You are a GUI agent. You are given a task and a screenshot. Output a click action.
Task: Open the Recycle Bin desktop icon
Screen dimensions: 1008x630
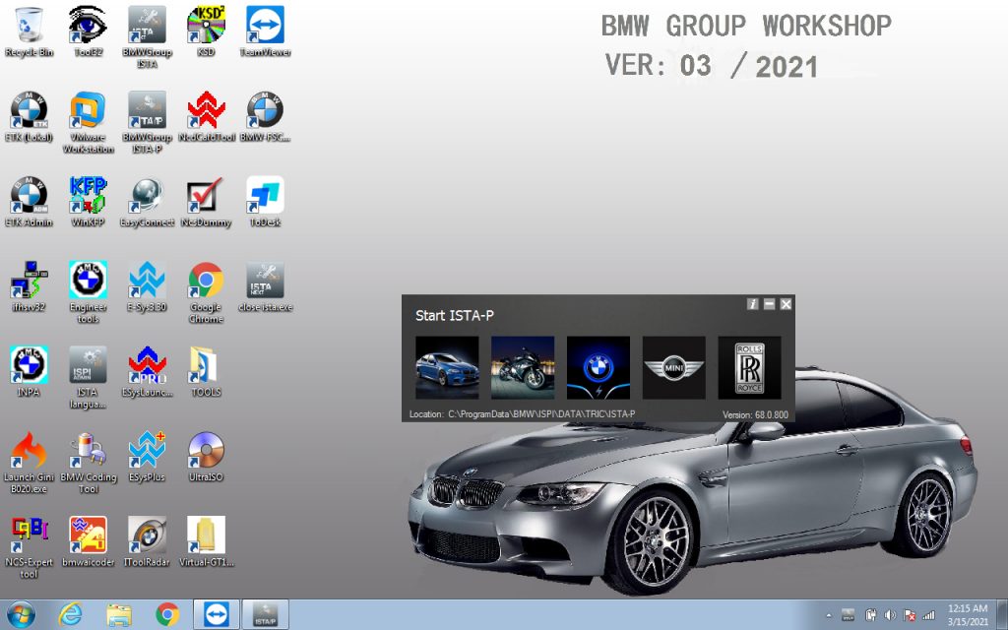(29, 32)
